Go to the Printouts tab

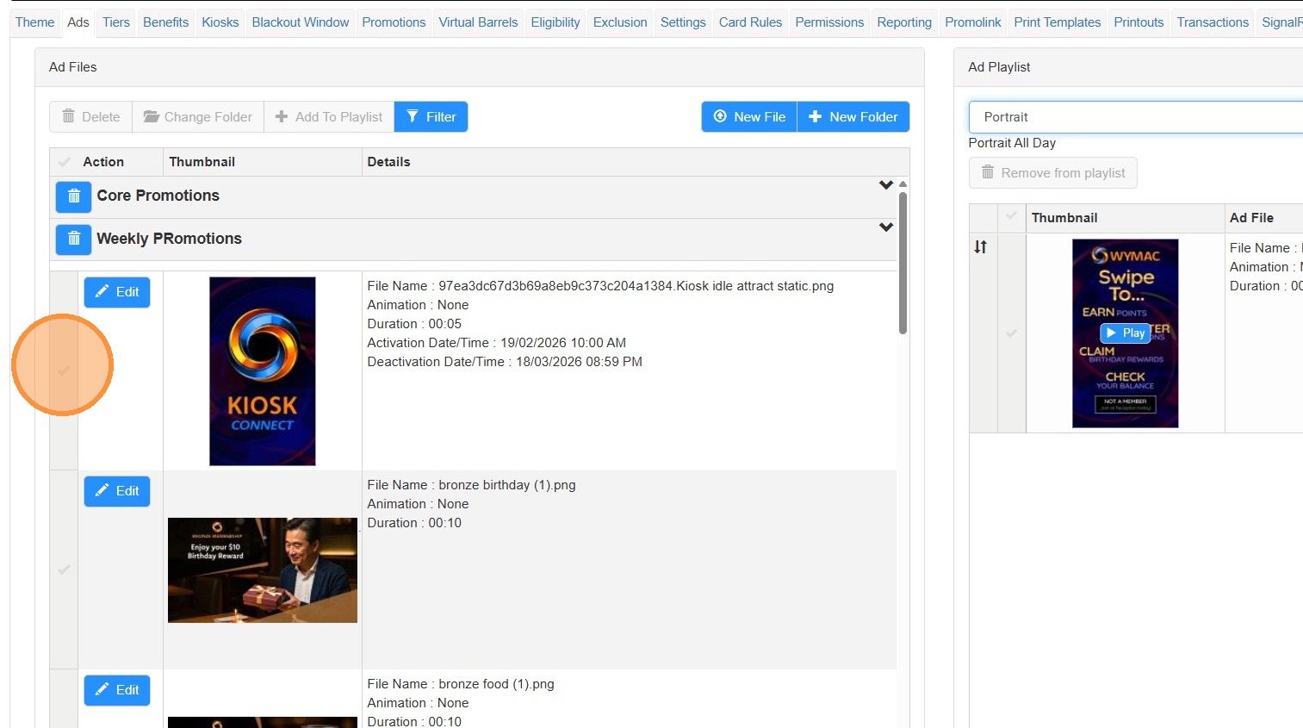pyautogui.click(x=1139, y=22)
